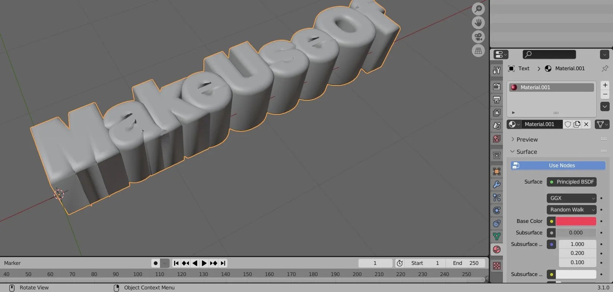This screenshot has width=613, height=292.
Task: Open the World properties tab
Action: point(497,139)
